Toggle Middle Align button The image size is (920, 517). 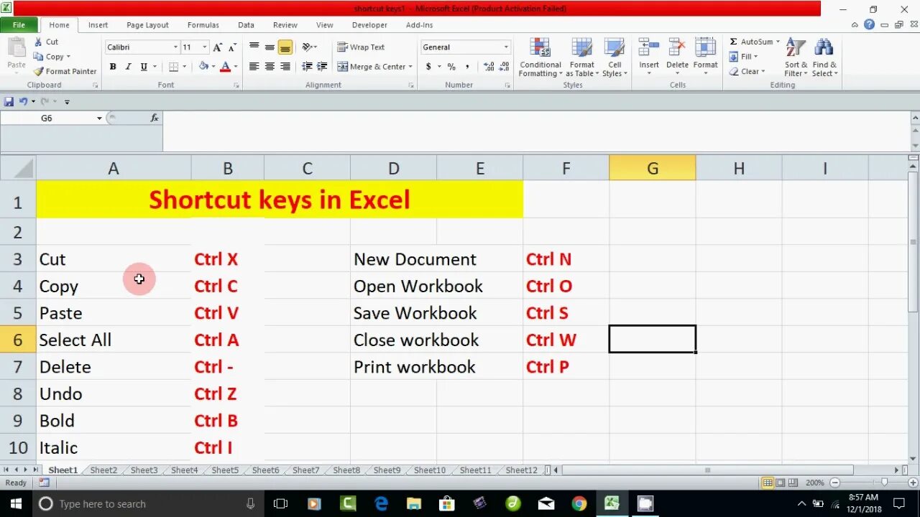pyautogui.click(x=270, y=47)
